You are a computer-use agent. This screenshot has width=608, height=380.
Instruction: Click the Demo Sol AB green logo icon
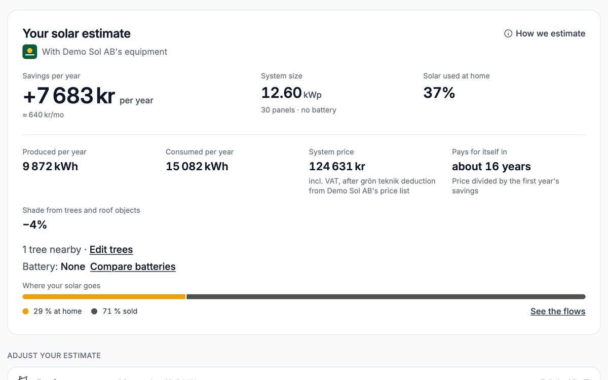click(x=30, y=52)
